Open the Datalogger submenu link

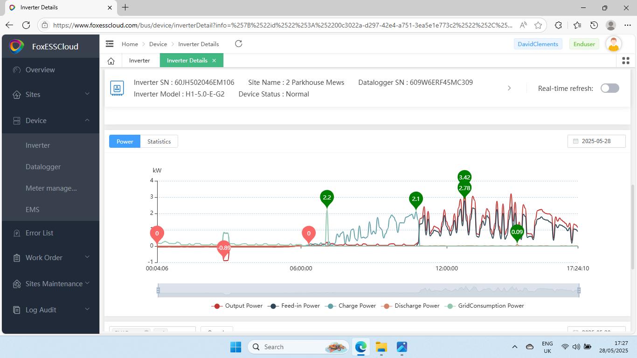(43, 167)
